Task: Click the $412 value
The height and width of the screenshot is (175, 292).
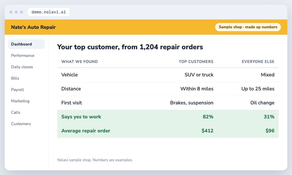Action: point(207,131)
